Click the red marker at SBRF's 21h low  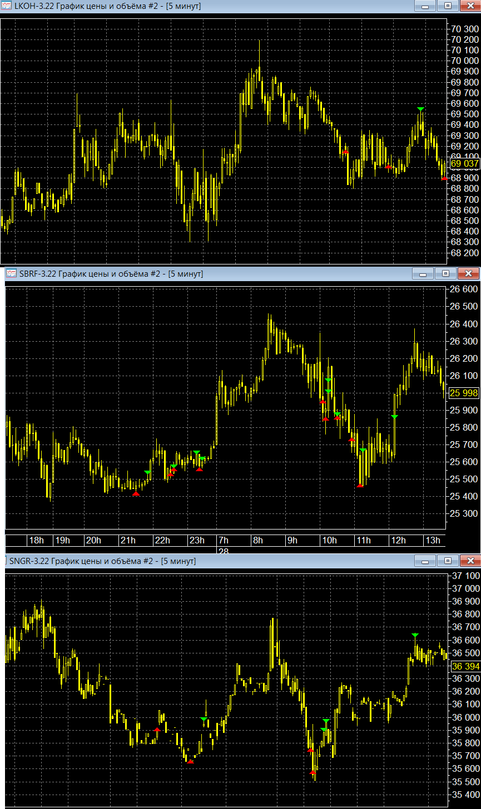coord(136,493)
